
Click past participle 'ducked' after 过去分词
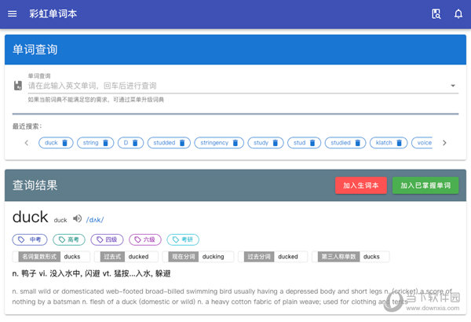point(288,257)
